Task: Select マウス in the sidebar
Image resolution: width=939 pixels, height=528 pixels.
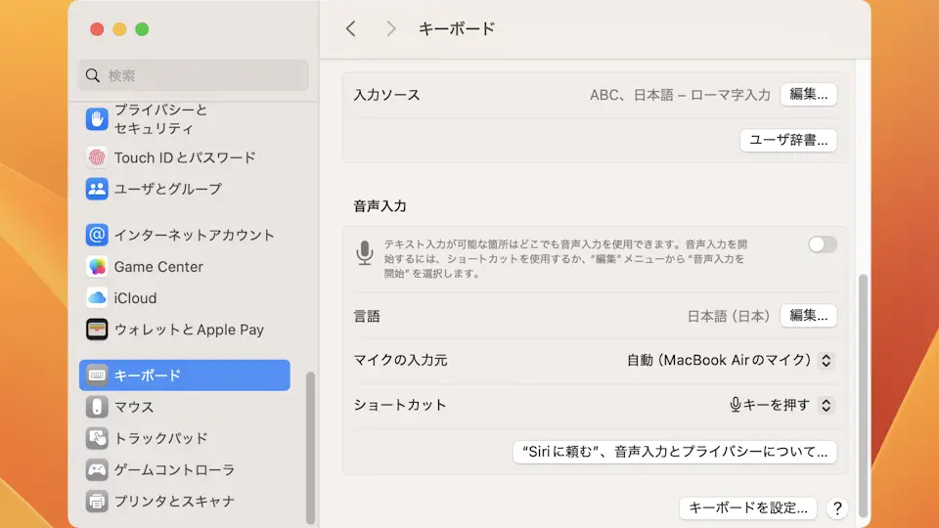Action: click(x=134, y=407)
